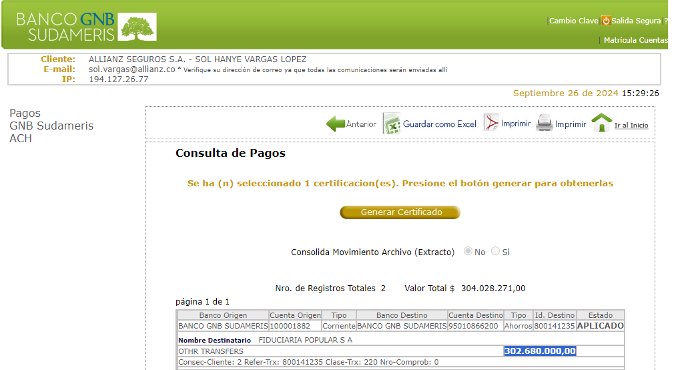Click the Banco GNB Sudameris tree logo
The width and height of the screenshot is (690, 370).
click(x=137, y=27)
